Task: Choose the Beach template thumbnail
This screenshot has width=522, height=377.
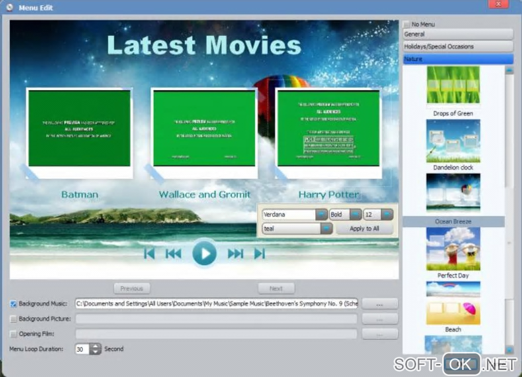Action: [x=453, y=303]
